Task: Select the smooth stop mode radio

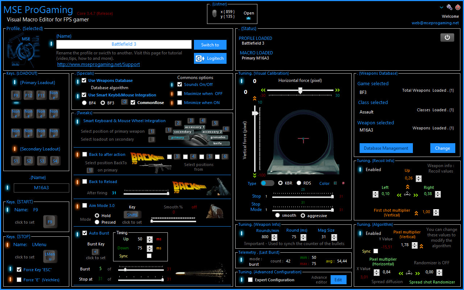Action: click(x=277, y=215)
